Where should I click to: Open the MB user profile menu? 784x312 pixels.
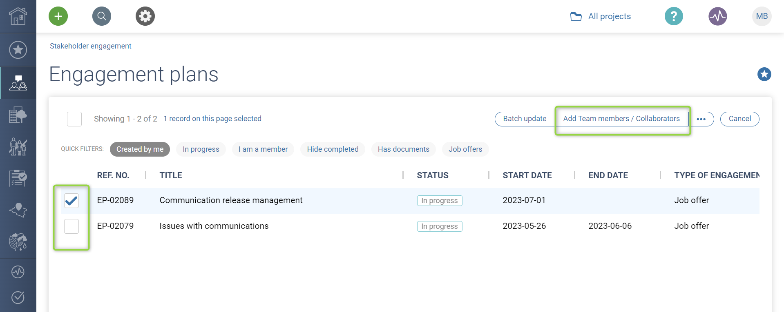pos(762,16)
